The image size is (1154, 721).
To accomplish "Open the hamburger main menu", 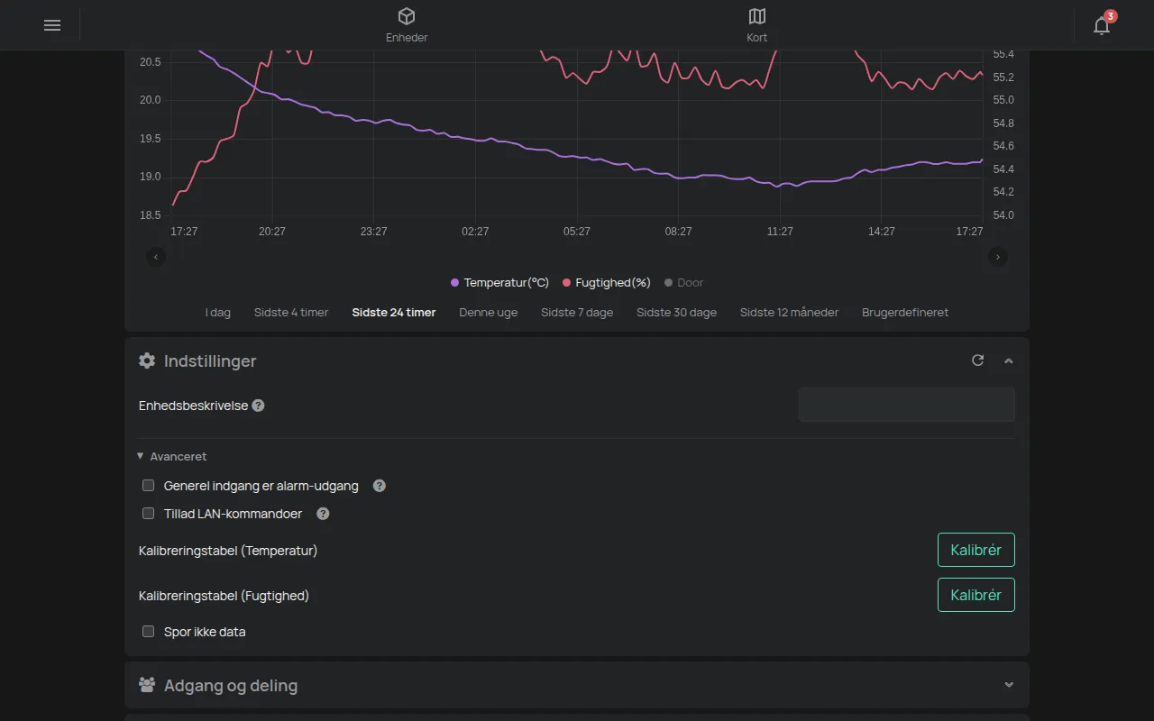I will [x=52, y=25].
